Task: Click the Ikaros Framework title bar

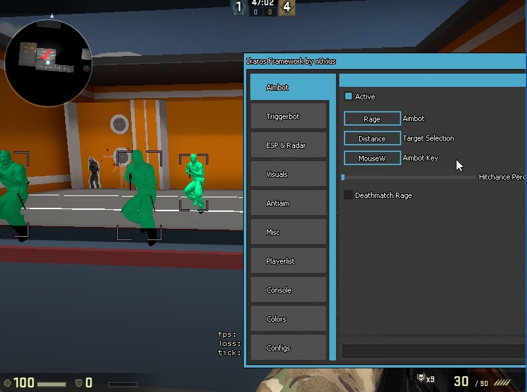Action: pyautogui.click(x=385, y=61)
